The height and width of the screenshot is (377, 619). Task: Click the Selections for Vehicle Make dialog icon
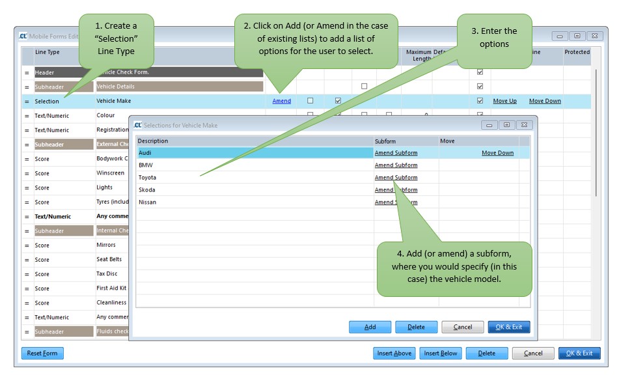tap(137, 125)
